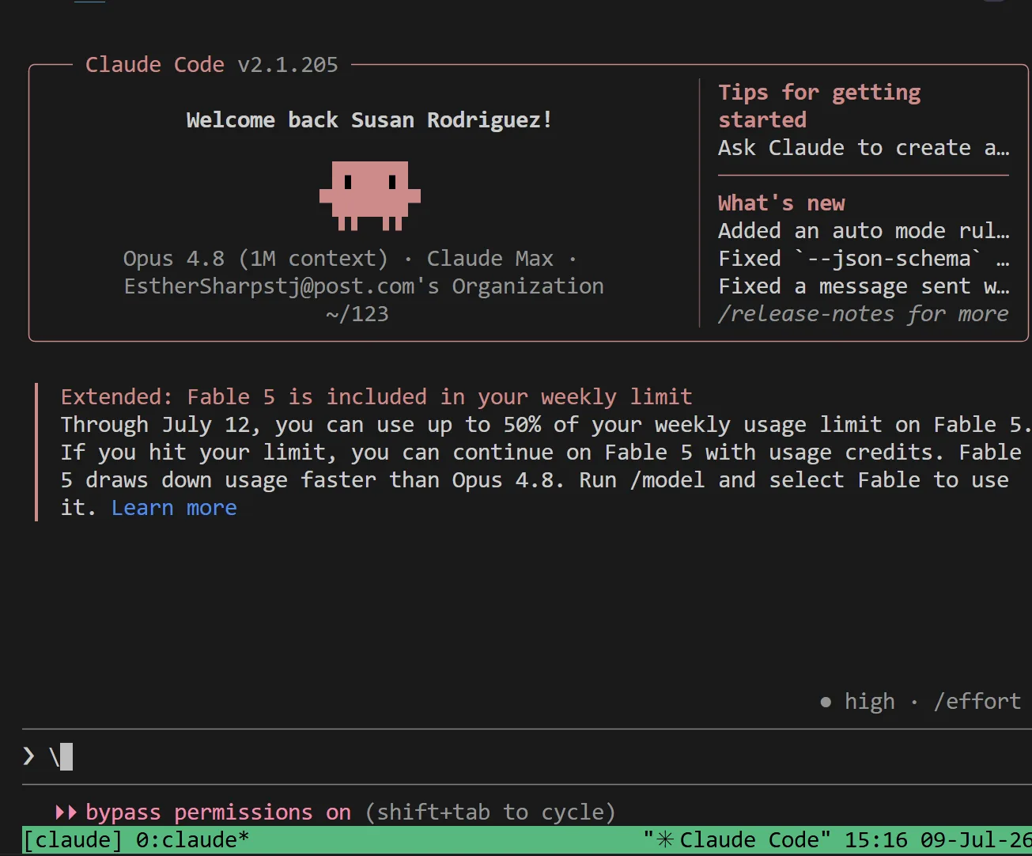This screenshot has height=856, width=1032.
Task: Toggle the bypass permissions on mode indicator
Action: (x=218, y=812)
